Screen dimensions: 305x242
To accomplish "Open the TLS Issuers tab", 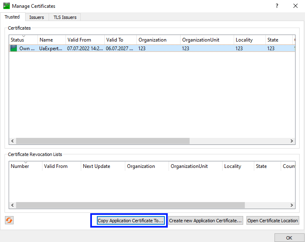I will (65, 17).
